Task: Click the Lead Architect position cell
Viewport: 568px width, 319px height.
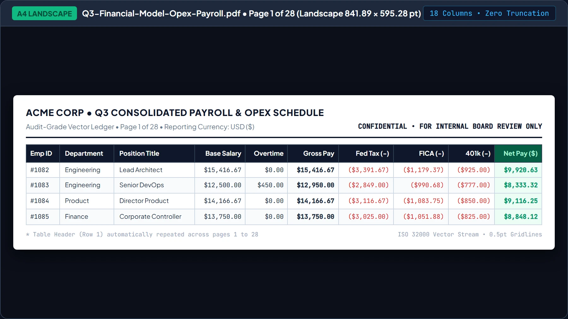Action: pos(154,170)
